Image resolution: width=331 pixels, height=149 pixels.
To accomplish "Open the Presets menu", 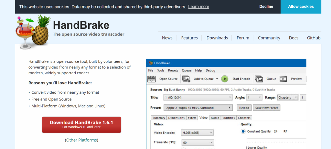I will (173, 70).
